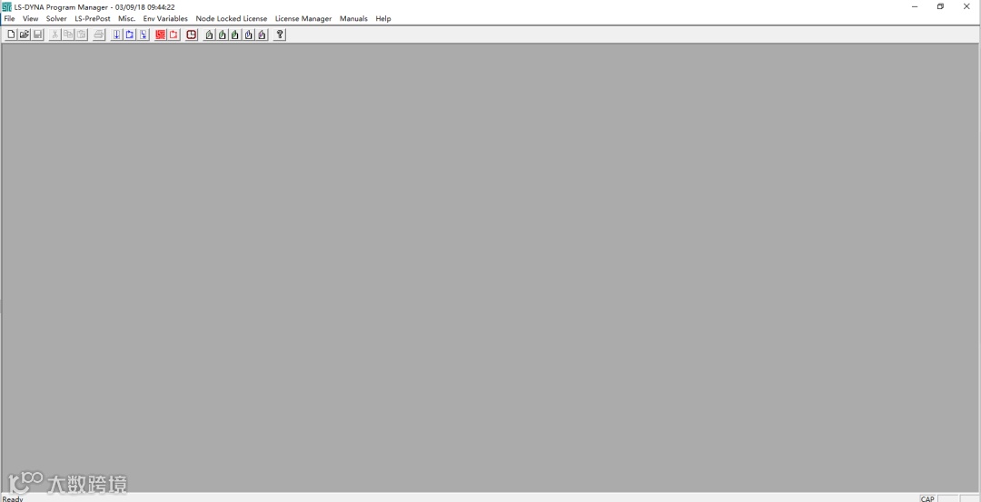Open the File menu
981x502 pixels.
[x=9, y=19]
